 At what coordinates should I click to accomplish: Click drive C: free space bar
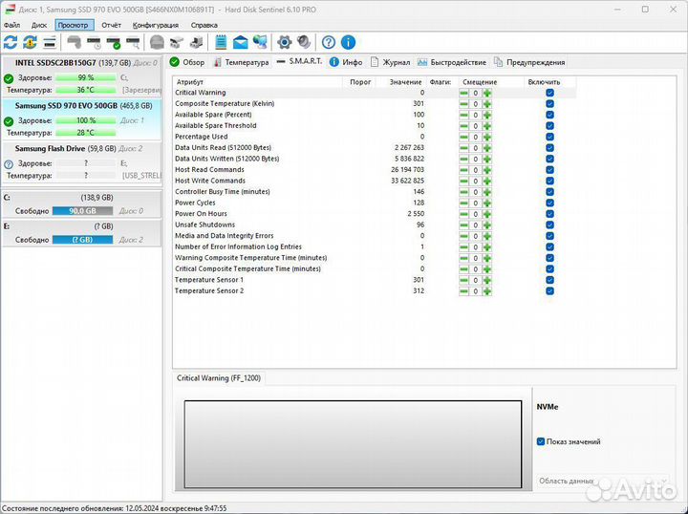click(82, 211)
